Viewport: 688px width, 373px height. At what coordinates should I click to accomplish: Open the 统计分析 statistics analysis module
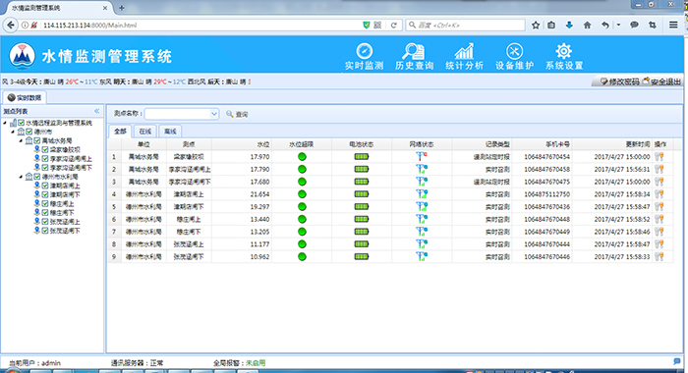[x=464, y=57]
